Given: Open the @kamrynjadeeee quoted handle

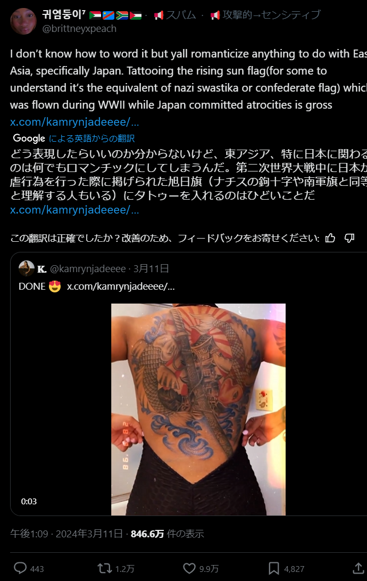Looking at the screenshot, I should (x=88, y=268).
